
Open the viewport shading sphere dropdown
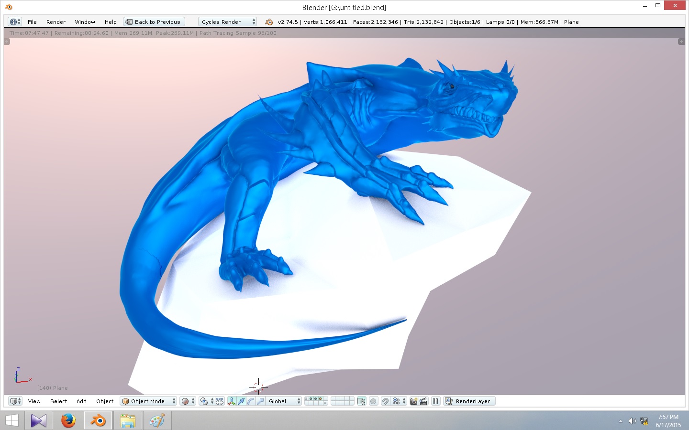click(188, 401)
